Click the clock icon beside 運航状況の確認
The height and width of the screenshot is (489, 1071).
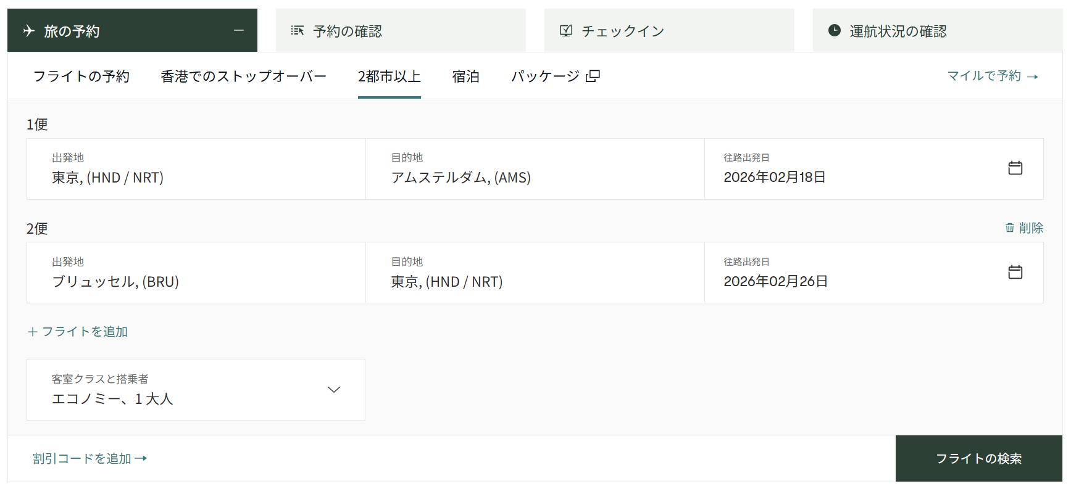point(834,31)
